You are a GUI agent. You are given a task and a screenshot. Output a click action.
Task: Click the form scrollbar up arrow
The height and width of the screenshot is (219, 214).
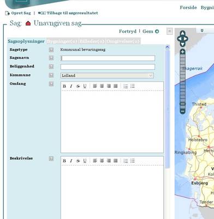168,47
